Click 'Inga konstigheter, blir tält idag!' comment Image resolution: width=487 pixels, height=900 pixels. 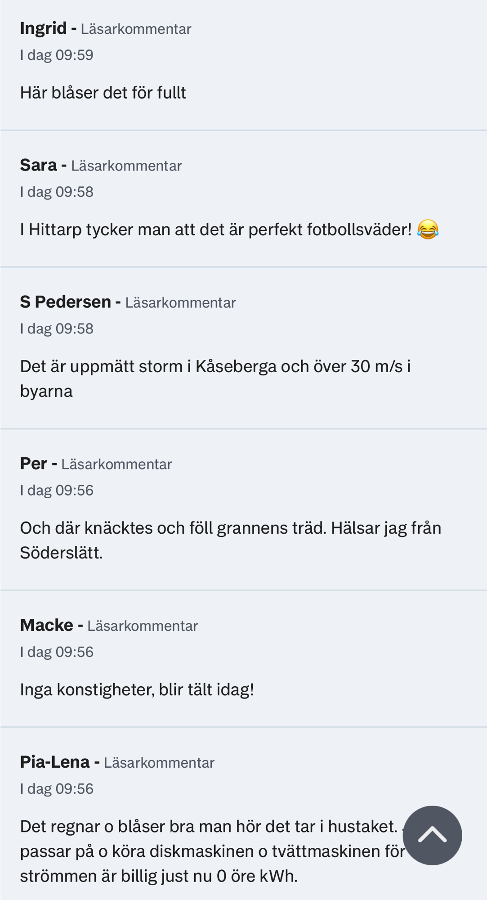click(137, 689)
